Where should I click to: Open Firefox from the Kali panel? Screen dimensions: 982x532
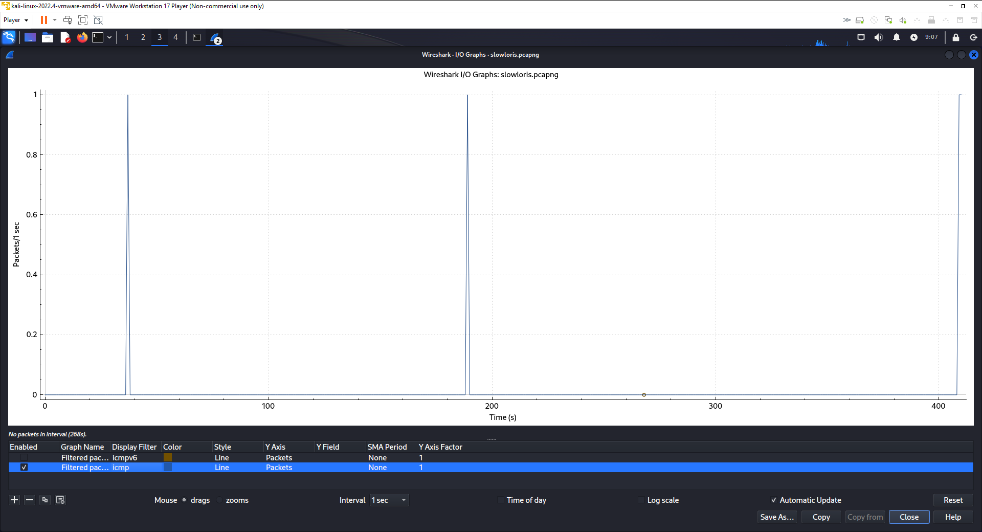[82, 37]
